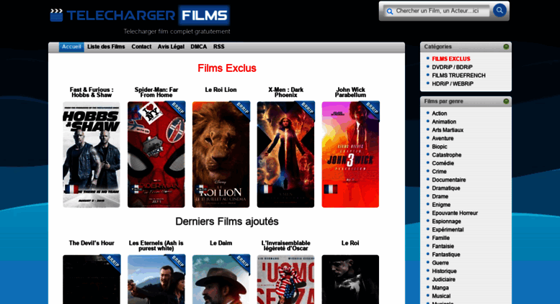Select FILMS EXCLUS category
Screen dimensions: 560x304
tap(451, 59)
